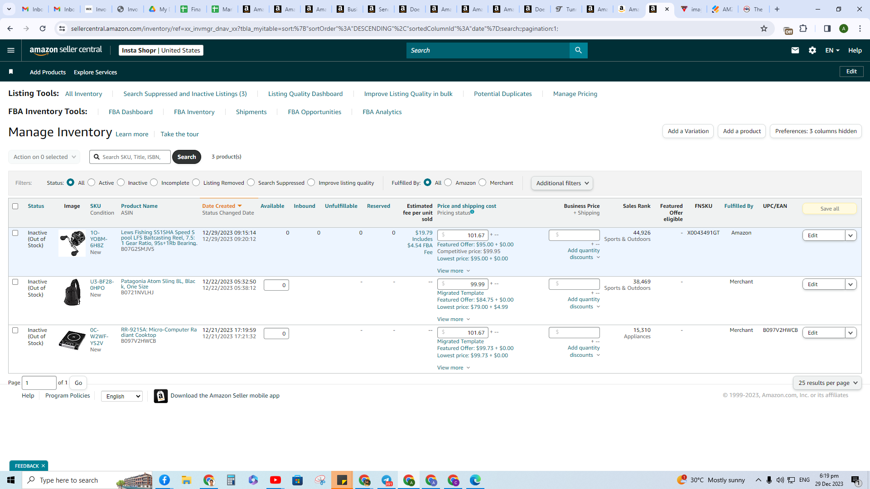Close the FEEDBACK tab
Viewport: 870px width, 489px height.
pyautogui.click(x=43, y=466)
